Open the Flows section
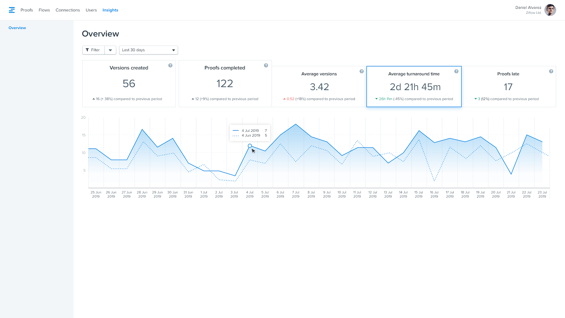The width and height of the screenshot is (565, 318). point(44,10)
